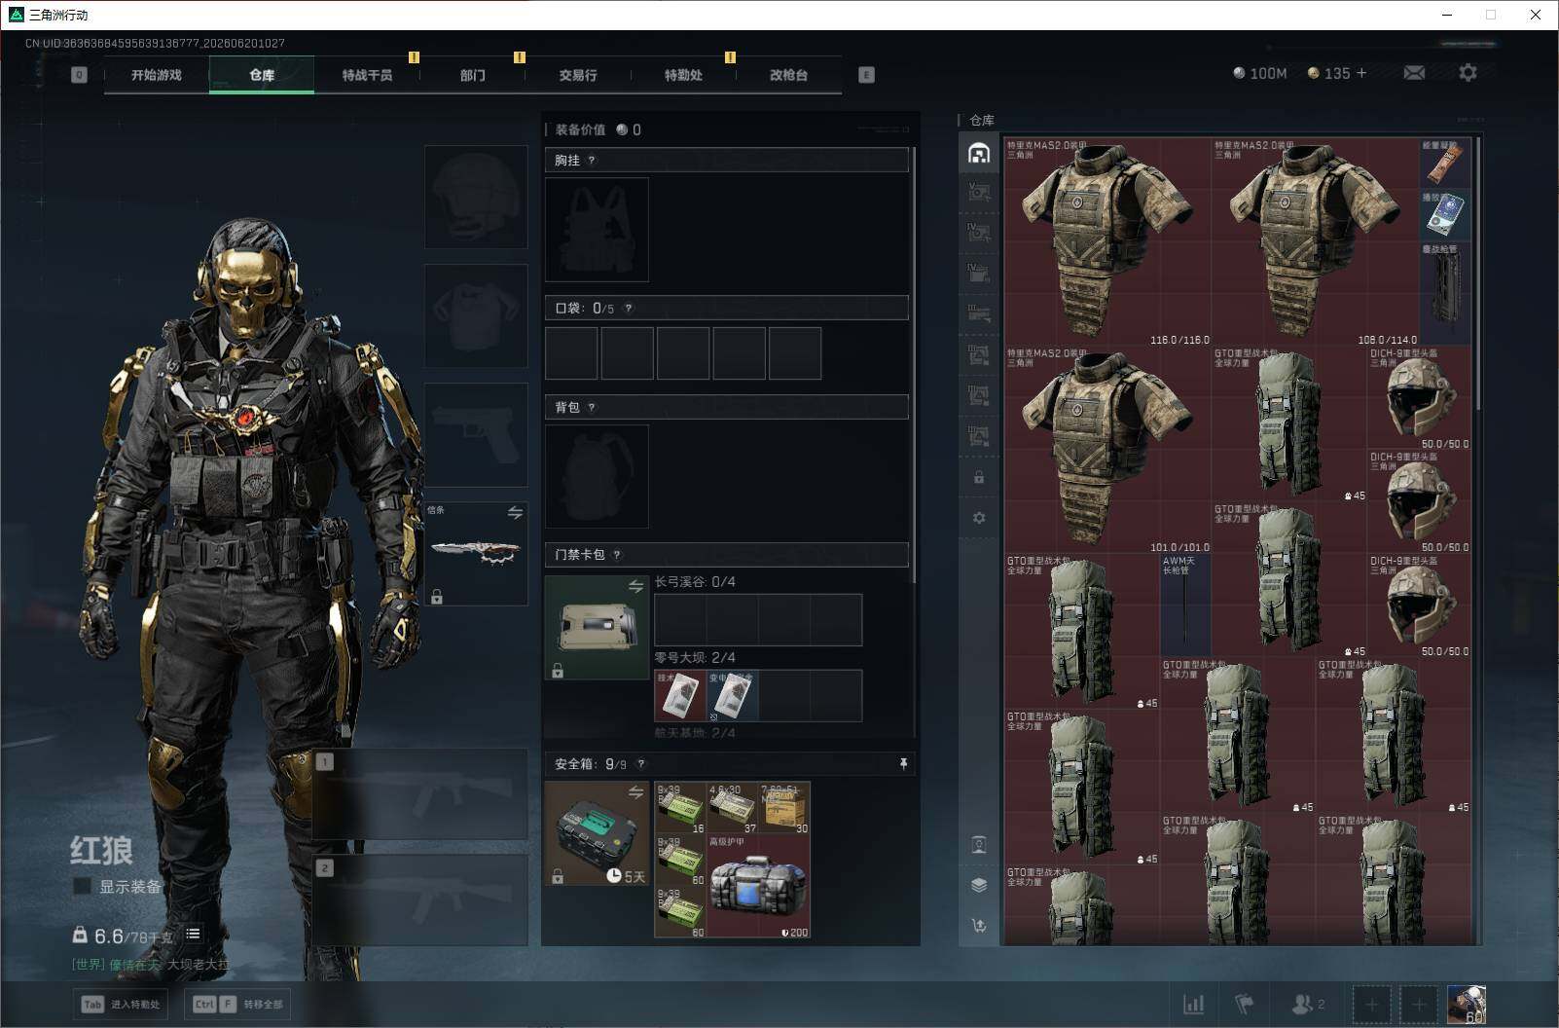Select the blue media player item in warehouse
The image size is (1559, 1028).
[1445, 215]
